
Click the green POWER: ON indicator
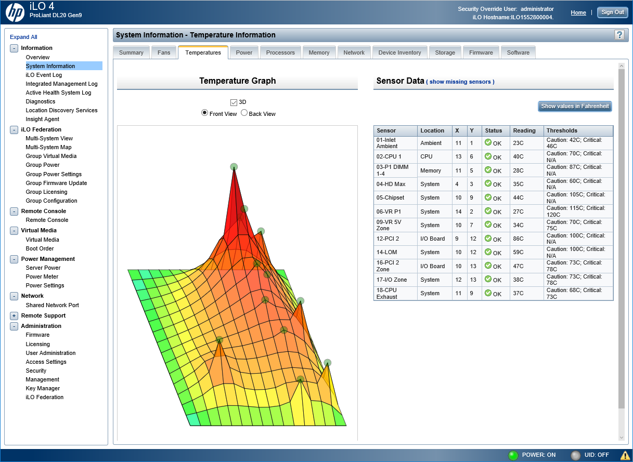click(x=513, y=455)
